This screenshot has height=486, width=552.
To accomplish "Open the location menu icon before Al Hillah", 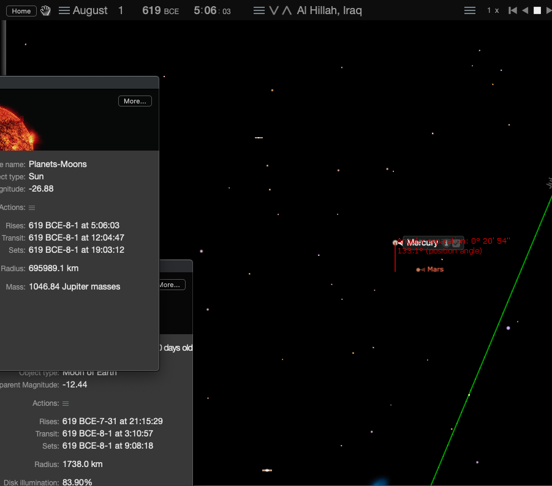I will (259, 10).
